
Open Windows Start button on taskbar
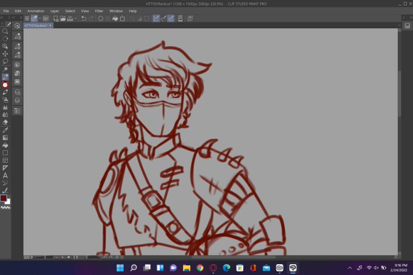(120, 268)
